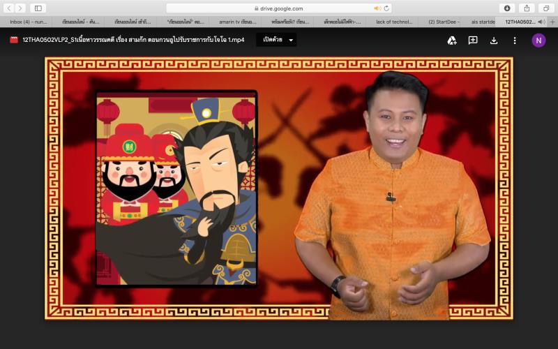Go back to the previous page
558x349 pixels.
9,8
